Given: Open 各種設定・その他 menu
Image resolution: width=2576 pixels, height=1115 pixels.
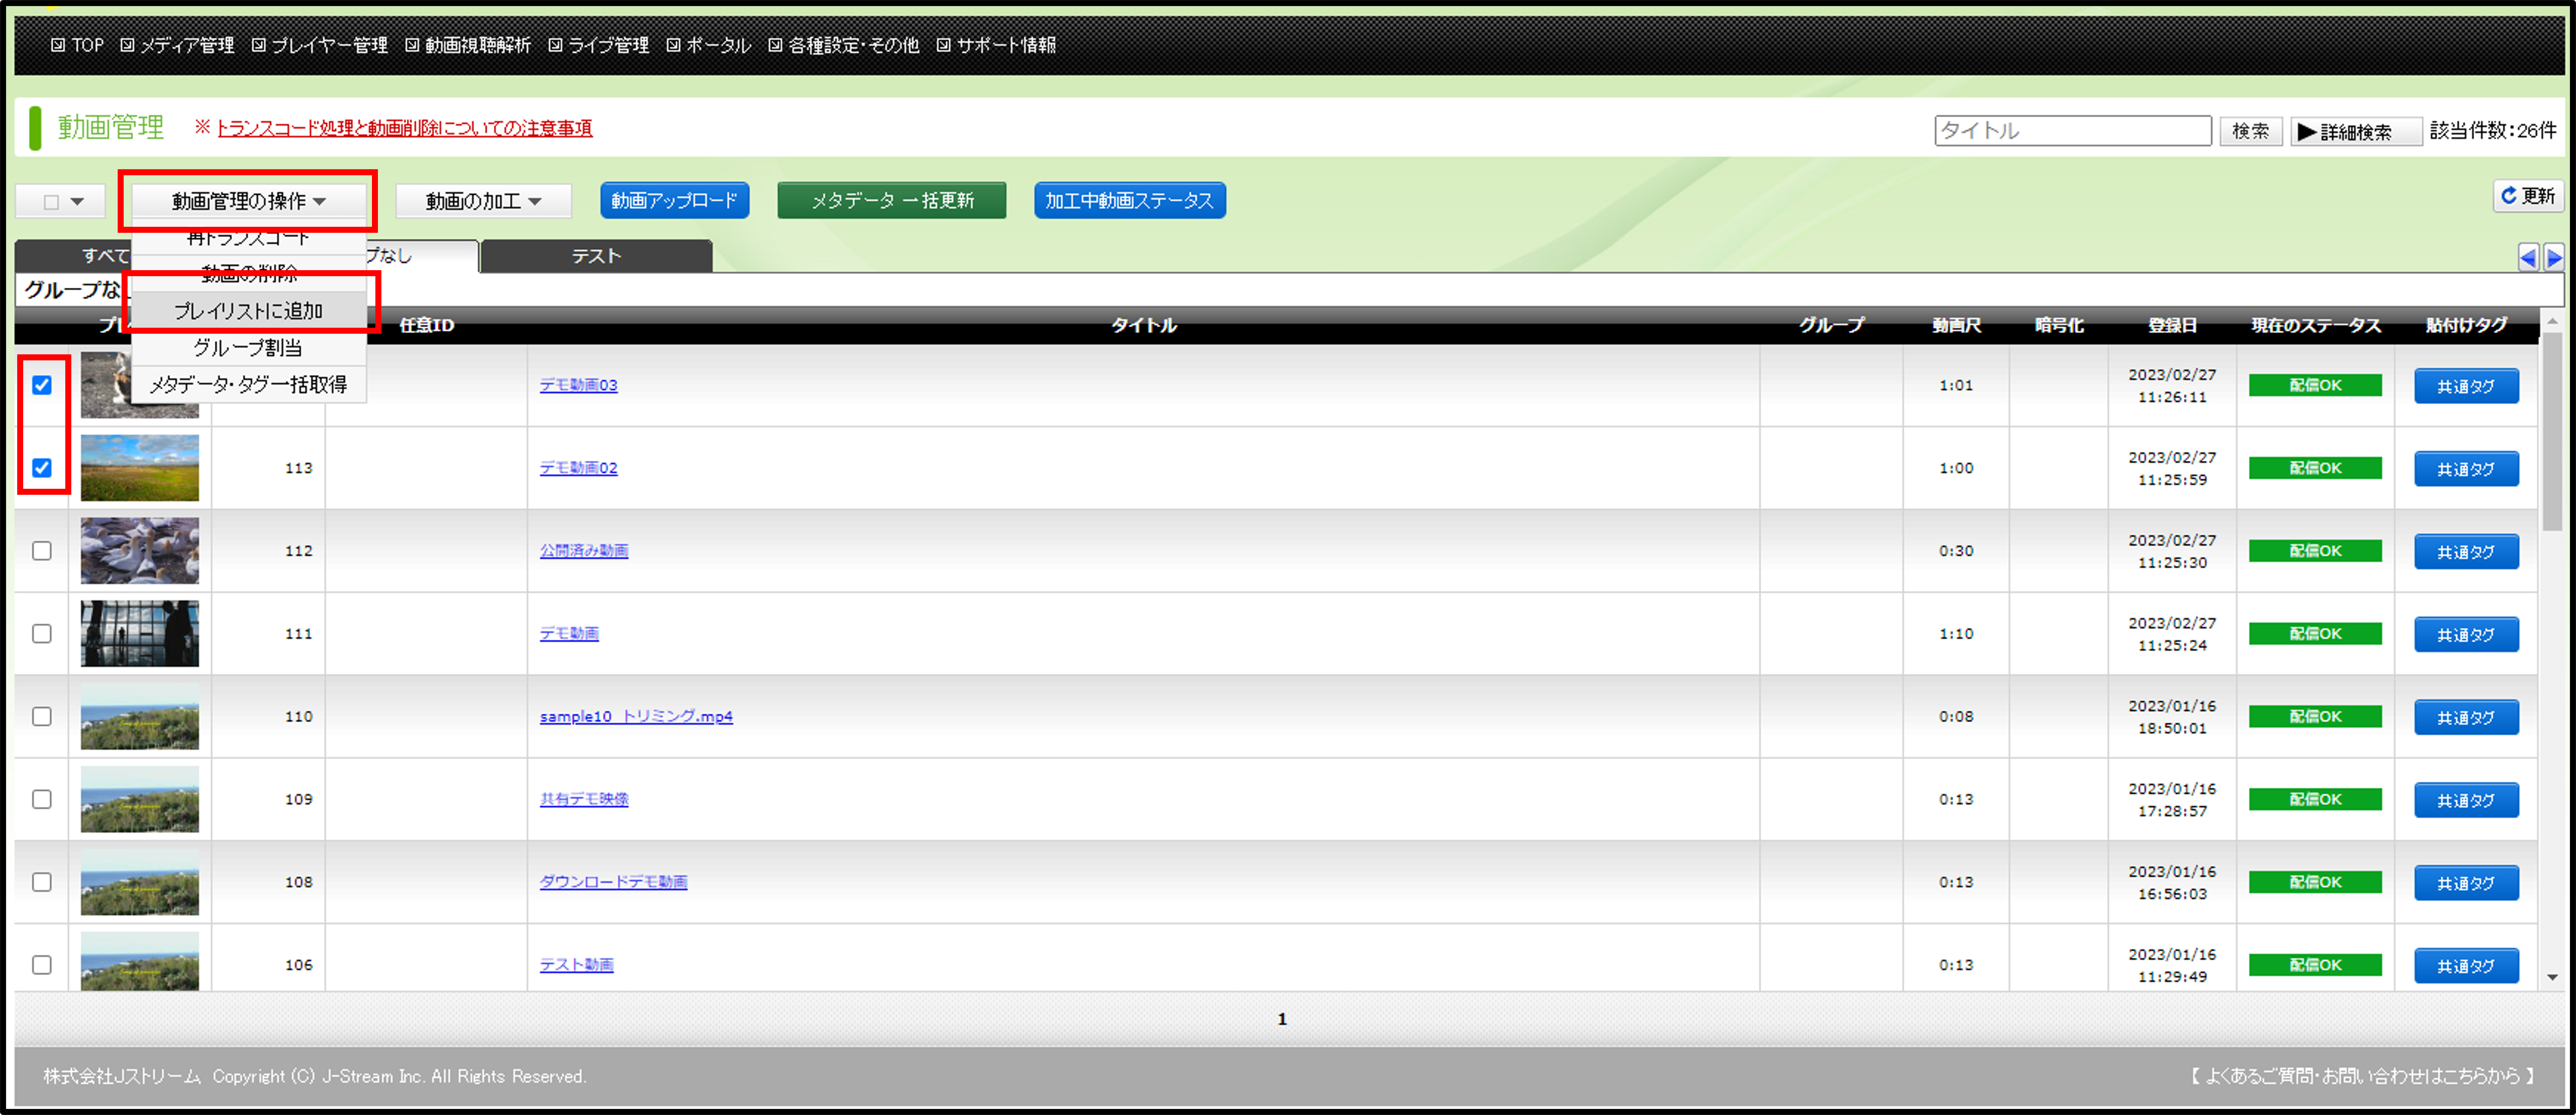Looking at the screenshot, I should [843, 45].
